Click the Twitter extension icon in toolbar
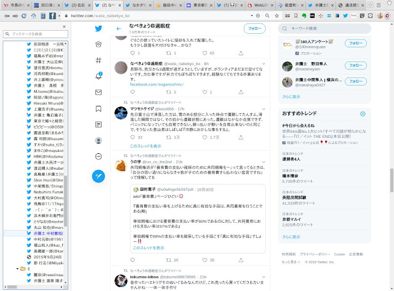This screenshot has width=394, height=291. (345, 16)
